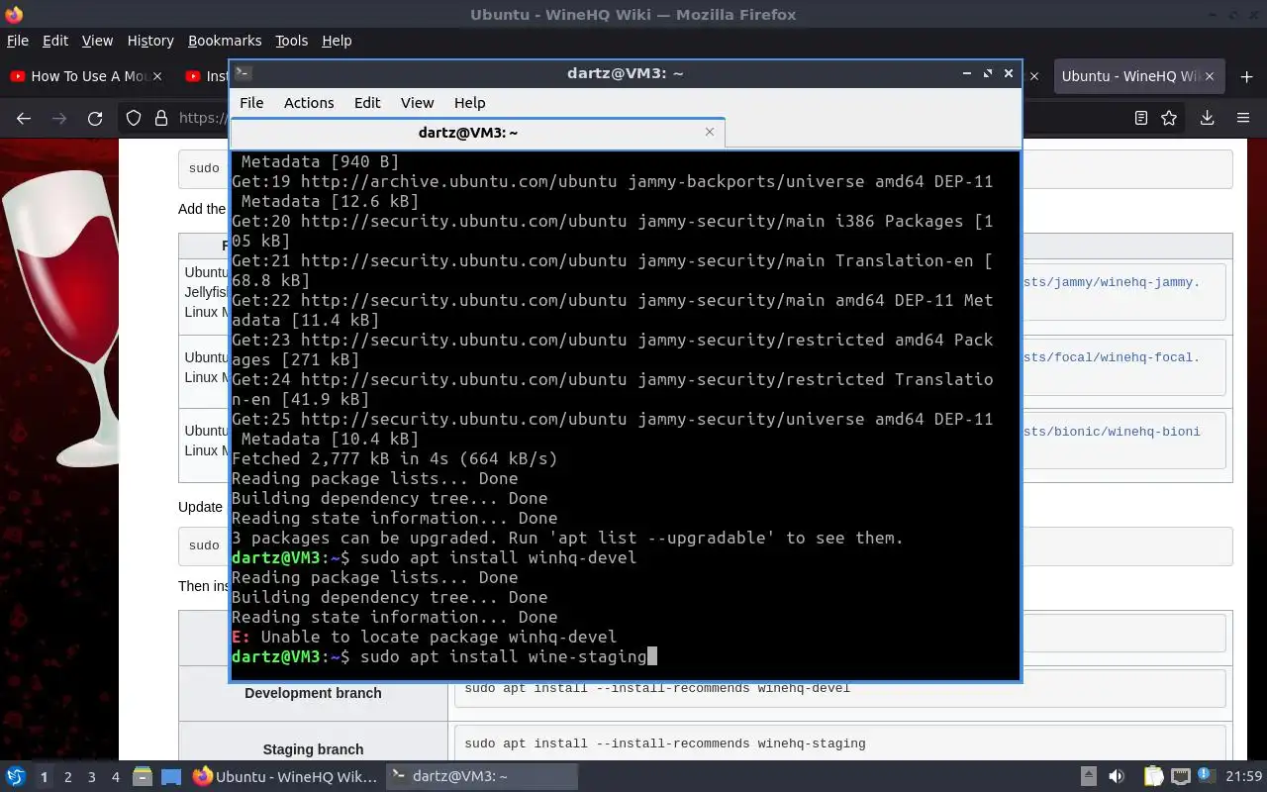Click the clipboard tray icon
This screenshot has width=1267, height=792.
pyautogui.click(x=1153, y=776)
